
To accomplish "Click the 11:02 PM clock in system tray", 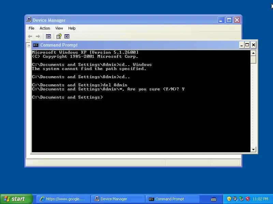I will [x=260, y=199].
